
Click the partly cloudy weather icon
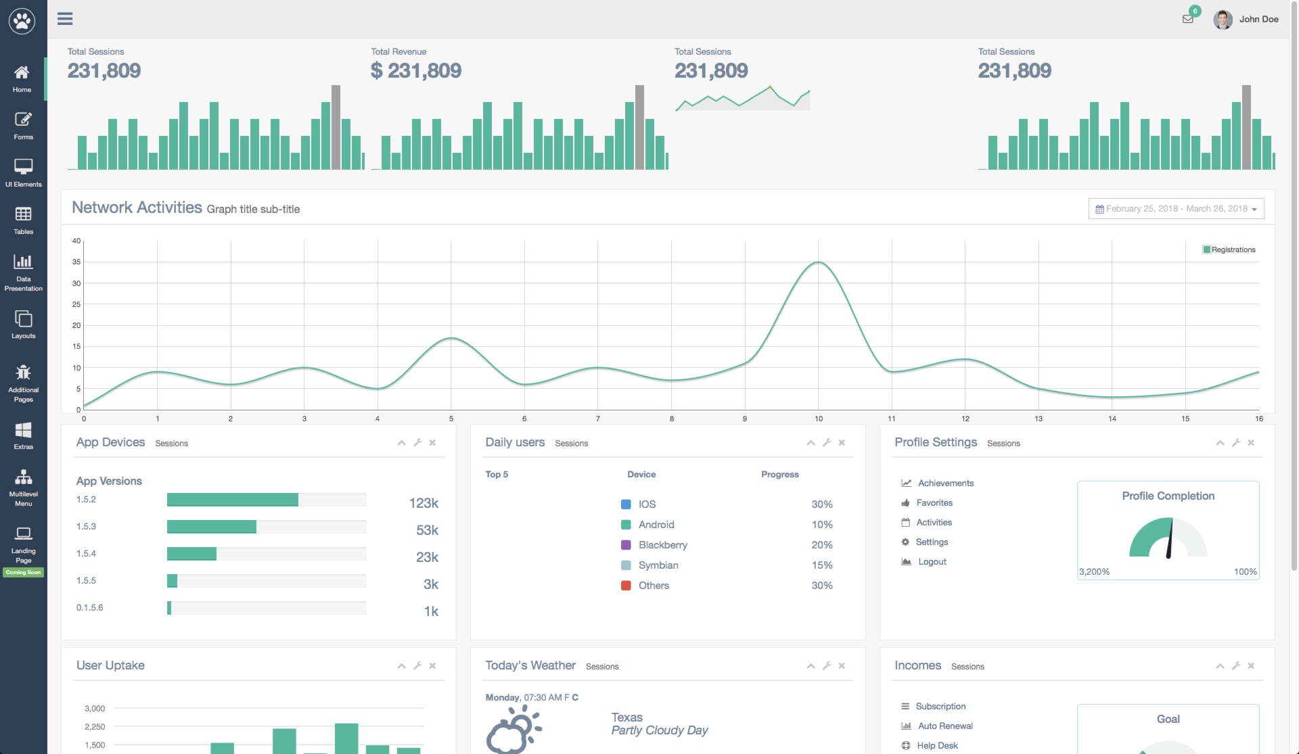514,729
